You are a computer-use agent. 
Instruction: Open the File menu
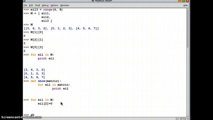point(25,5)
